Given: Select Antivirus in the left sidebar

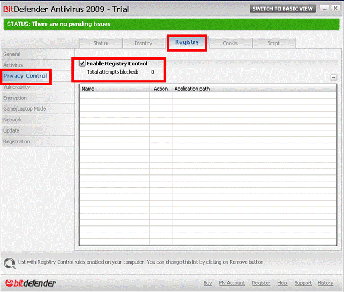Looking at the screenshot, I should pyautogui.click(x=13, y=65).
